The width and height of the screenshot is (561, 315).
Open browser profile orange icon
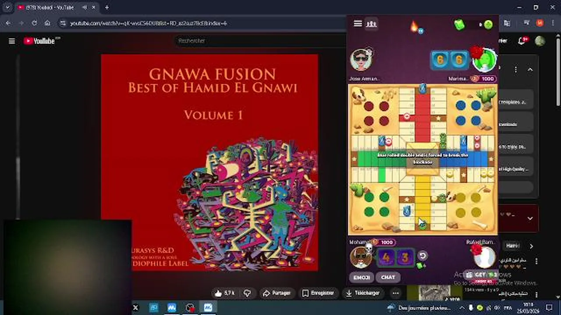pyautogui.click(x=540, y=23)
